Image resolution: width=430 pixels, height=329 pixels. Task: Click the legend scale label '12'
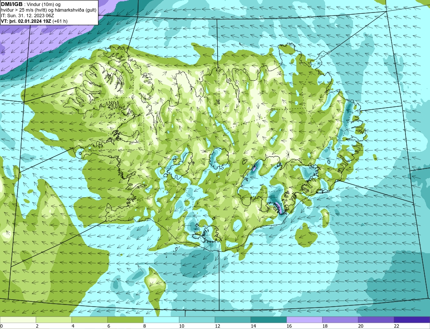(217, 326)
